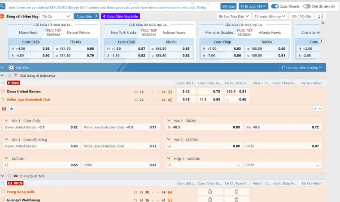Bet Dewa United Banten moneyline odds 3.12
The width and height of the screenshot is (340, 202).
pyautogui.click(x=186, y=92)
